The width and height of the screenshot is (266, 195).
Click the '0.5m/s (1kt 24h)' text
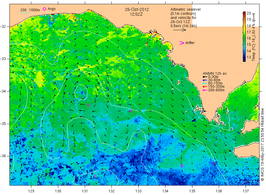(184, 26)
